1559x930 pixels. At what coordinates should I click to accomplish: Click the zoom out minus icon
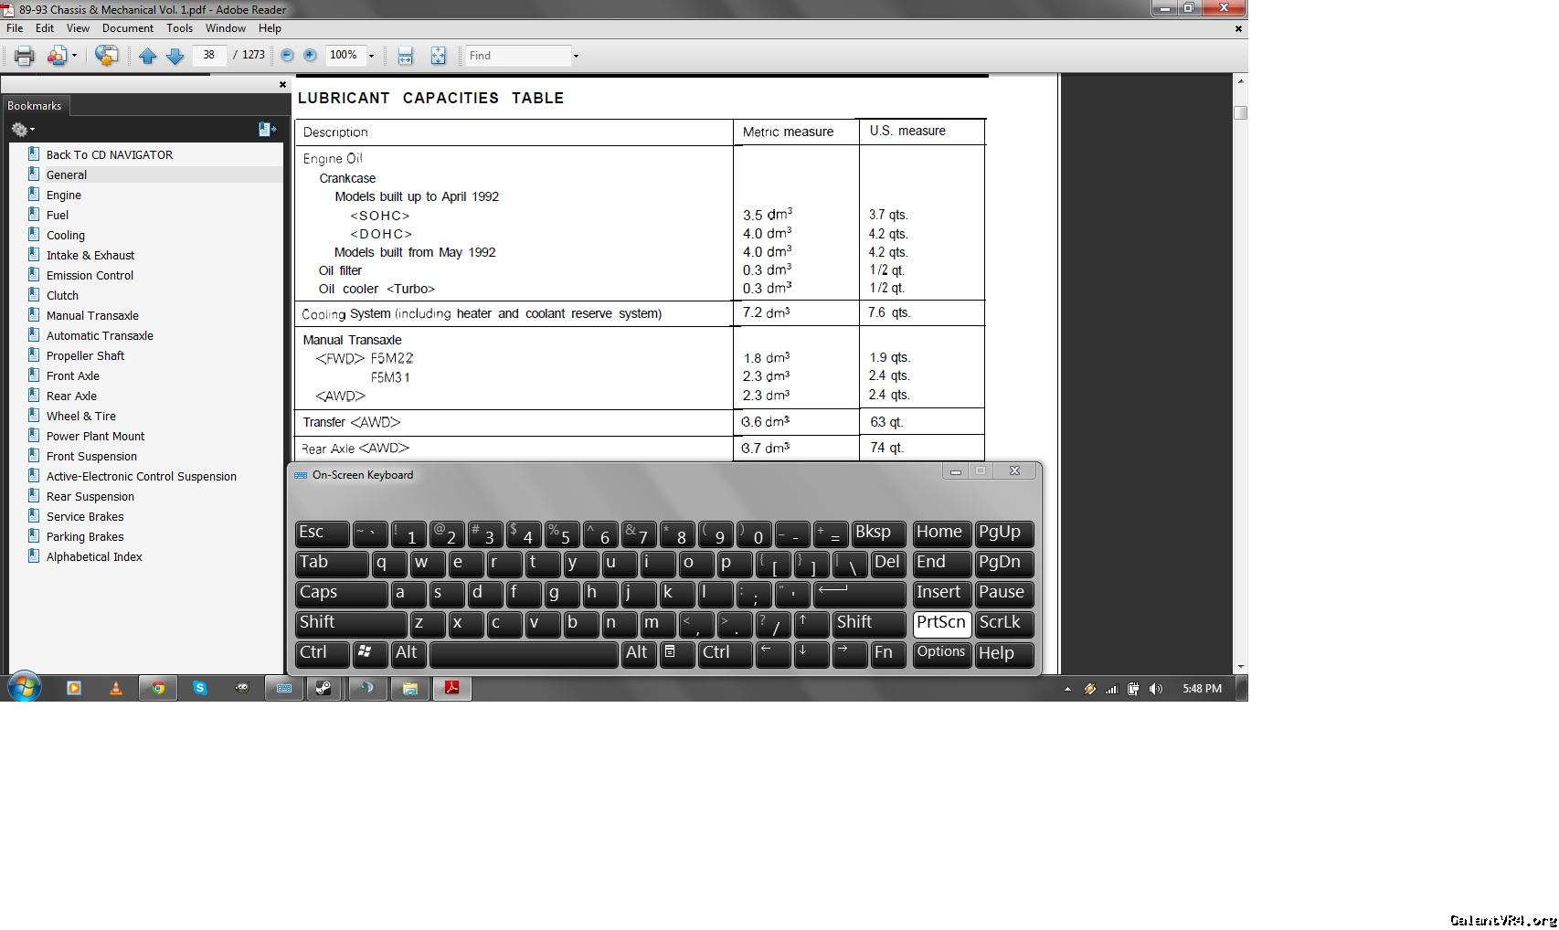pyautogui.click(x=287, y=56)
